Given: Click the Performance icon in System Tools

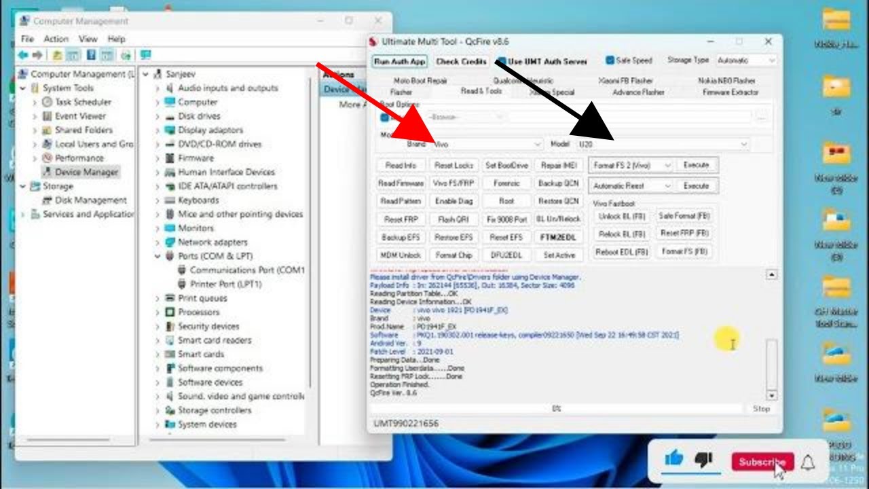Looking at the screenshot, I should pyautogui.click(x=47, y=158).
